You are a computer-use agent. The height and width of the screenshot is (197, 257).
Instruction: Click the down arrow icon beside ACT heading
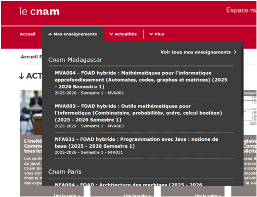(21, 76)
